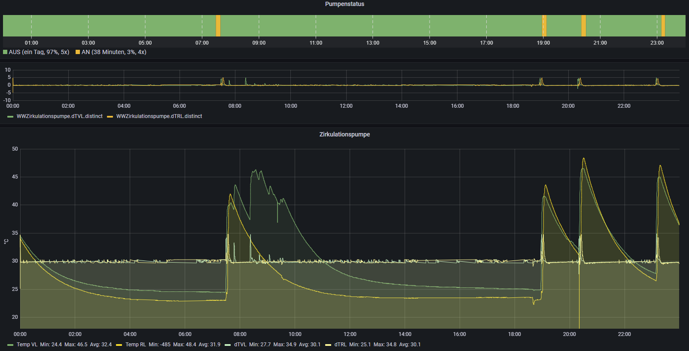Click the AN pump segment before 21:00

(584, 26)
